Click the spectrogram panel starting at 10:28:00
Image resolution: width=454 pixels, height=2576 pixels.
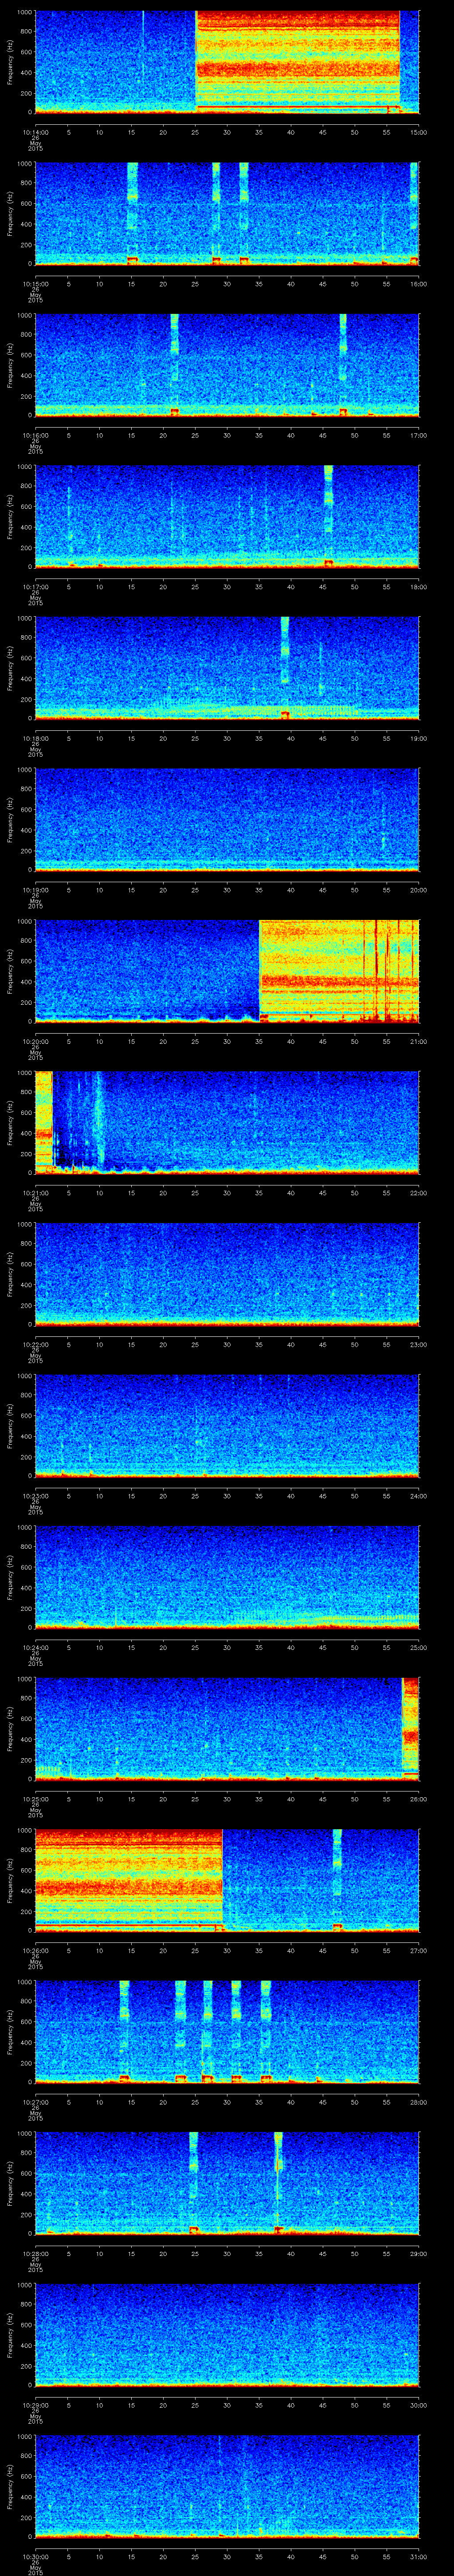click(x=227, y=2183)
